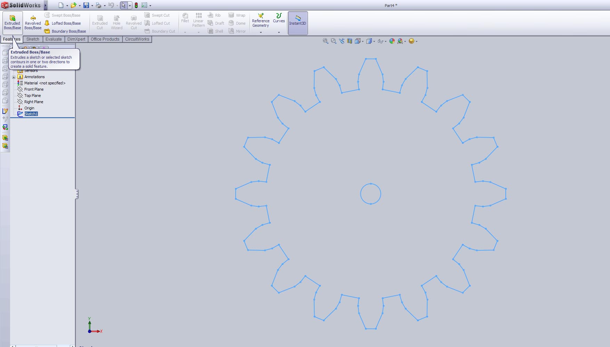Image resolution: width=610 pixels, height=347 pixels.
Task: Select the Extruded Cut tool
Action: pos(100,23)
